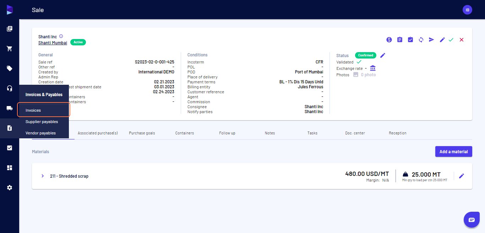Viewport: 485px width, 233px height.
Task: Click the BL - 1% Dis 15 Days Unld value
Action: coord(301,82)
